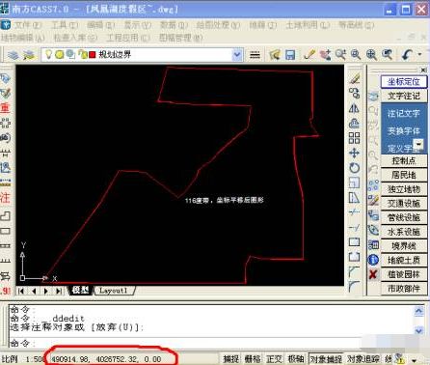
Task: Click the erase tool icon
Action: click(x=354, y=78)
